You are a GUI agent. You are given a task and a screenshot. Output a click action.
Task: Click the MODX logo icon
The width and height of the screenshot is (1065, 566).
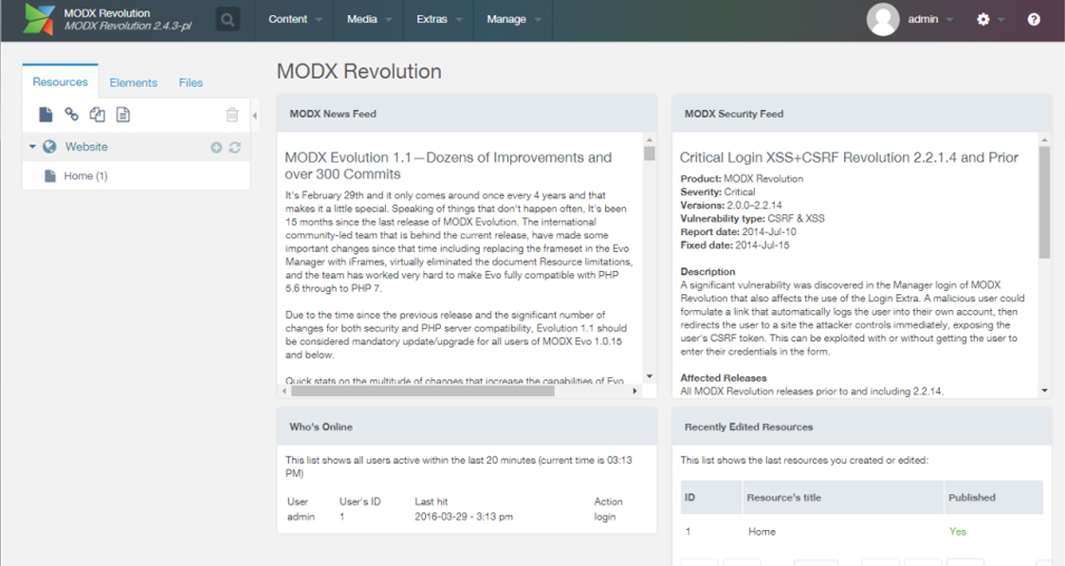(39, 19)
